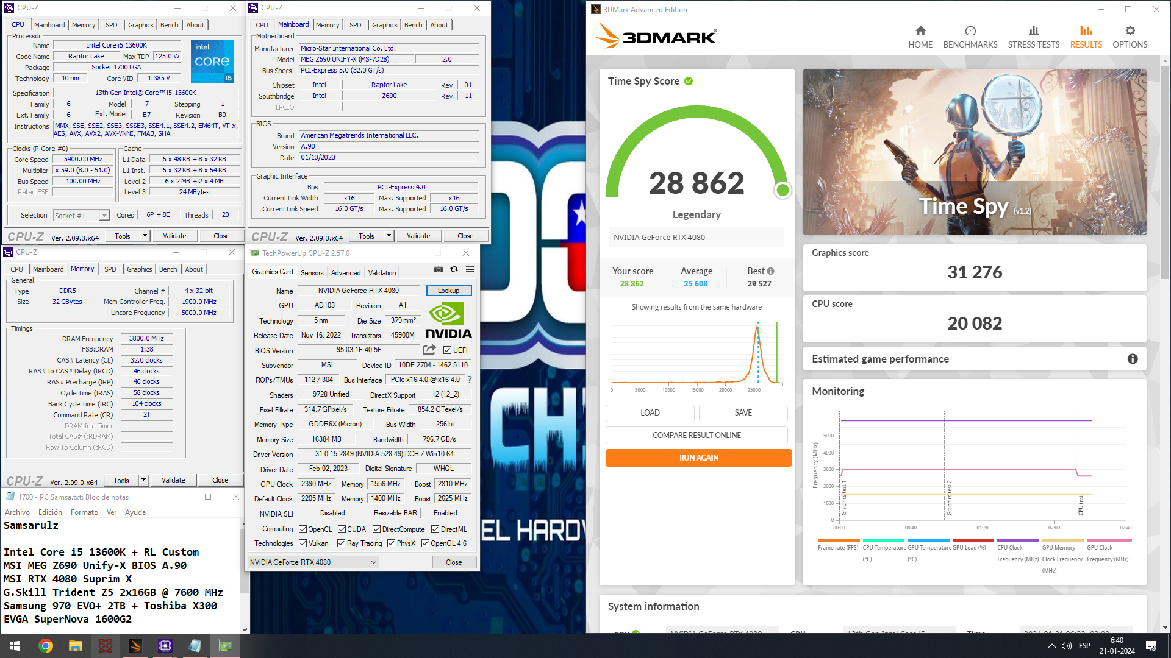Open the Windows Start menu

15,646
